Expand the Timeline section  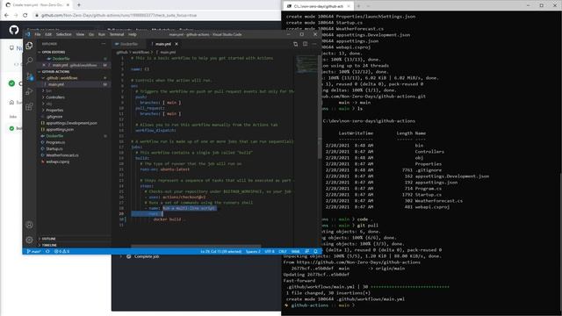click(x=49, y=245)
